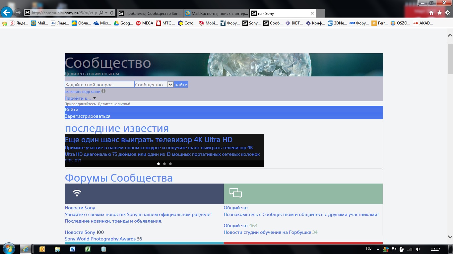Click the info icon beside включить подсказки
This screenshot has width=453, height=254.
click(103, 91)
